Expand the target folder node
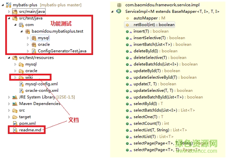This screenshot has height=158, width=226. pos(9,117)
